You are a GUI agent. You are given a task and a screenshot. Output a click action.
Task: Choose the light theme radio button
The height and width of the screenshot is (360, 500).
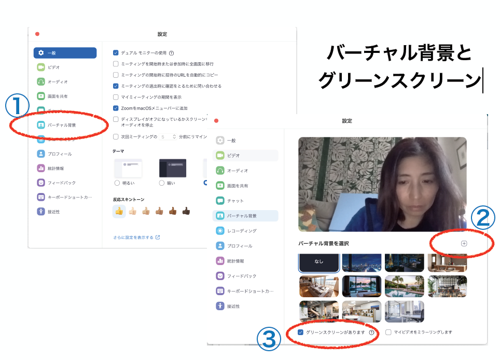(x=116, y=183)
